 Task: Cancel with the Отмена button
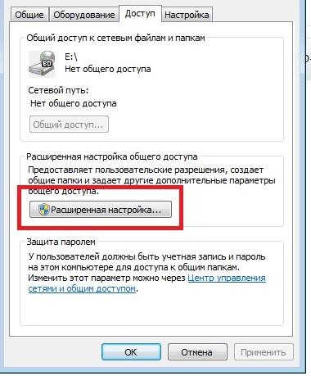197,352
